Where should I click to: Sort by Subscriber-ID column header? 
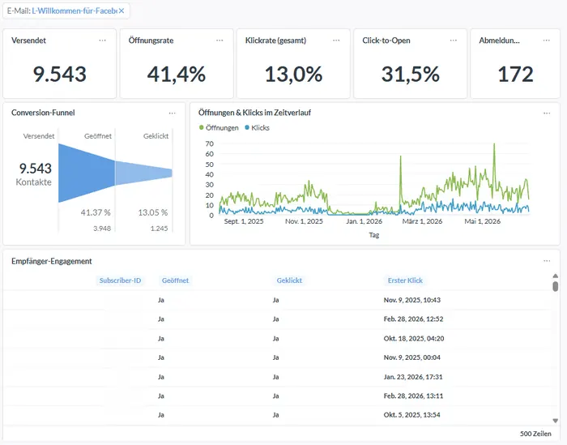(x=120, y=280)
